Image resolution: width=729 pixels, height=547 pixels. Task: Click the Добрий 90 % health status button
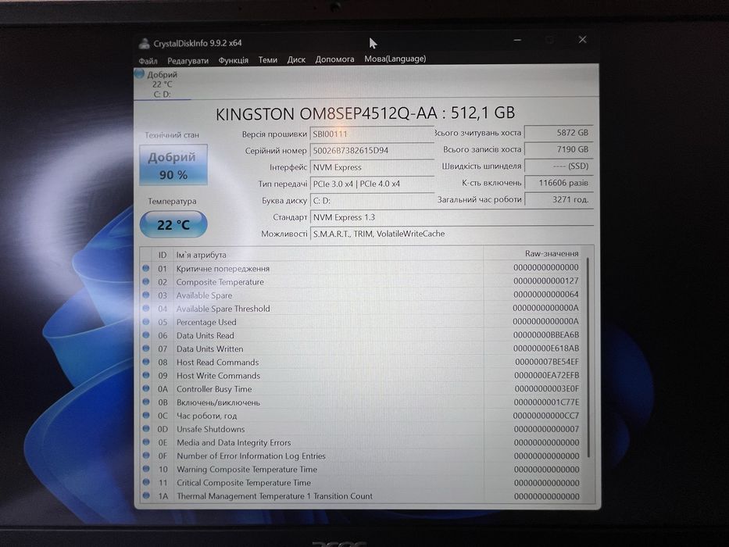pyautogui.click(x=173, y=165)
